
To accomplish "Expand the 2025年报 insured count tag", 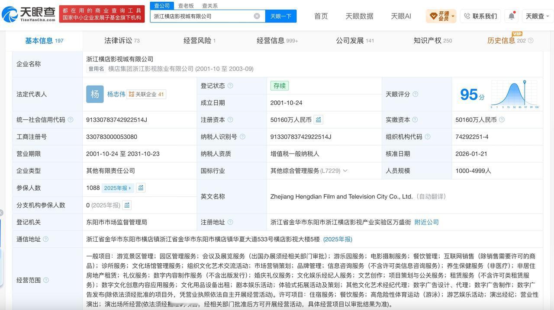I will (x=118, y=188).
